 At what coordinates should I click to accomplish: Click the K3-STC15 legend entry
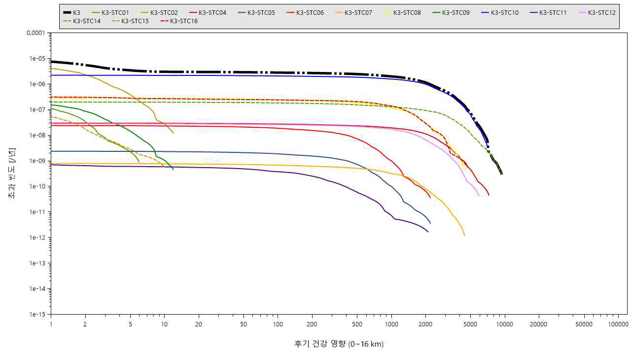pyautogui.click(x=131, y=21)
